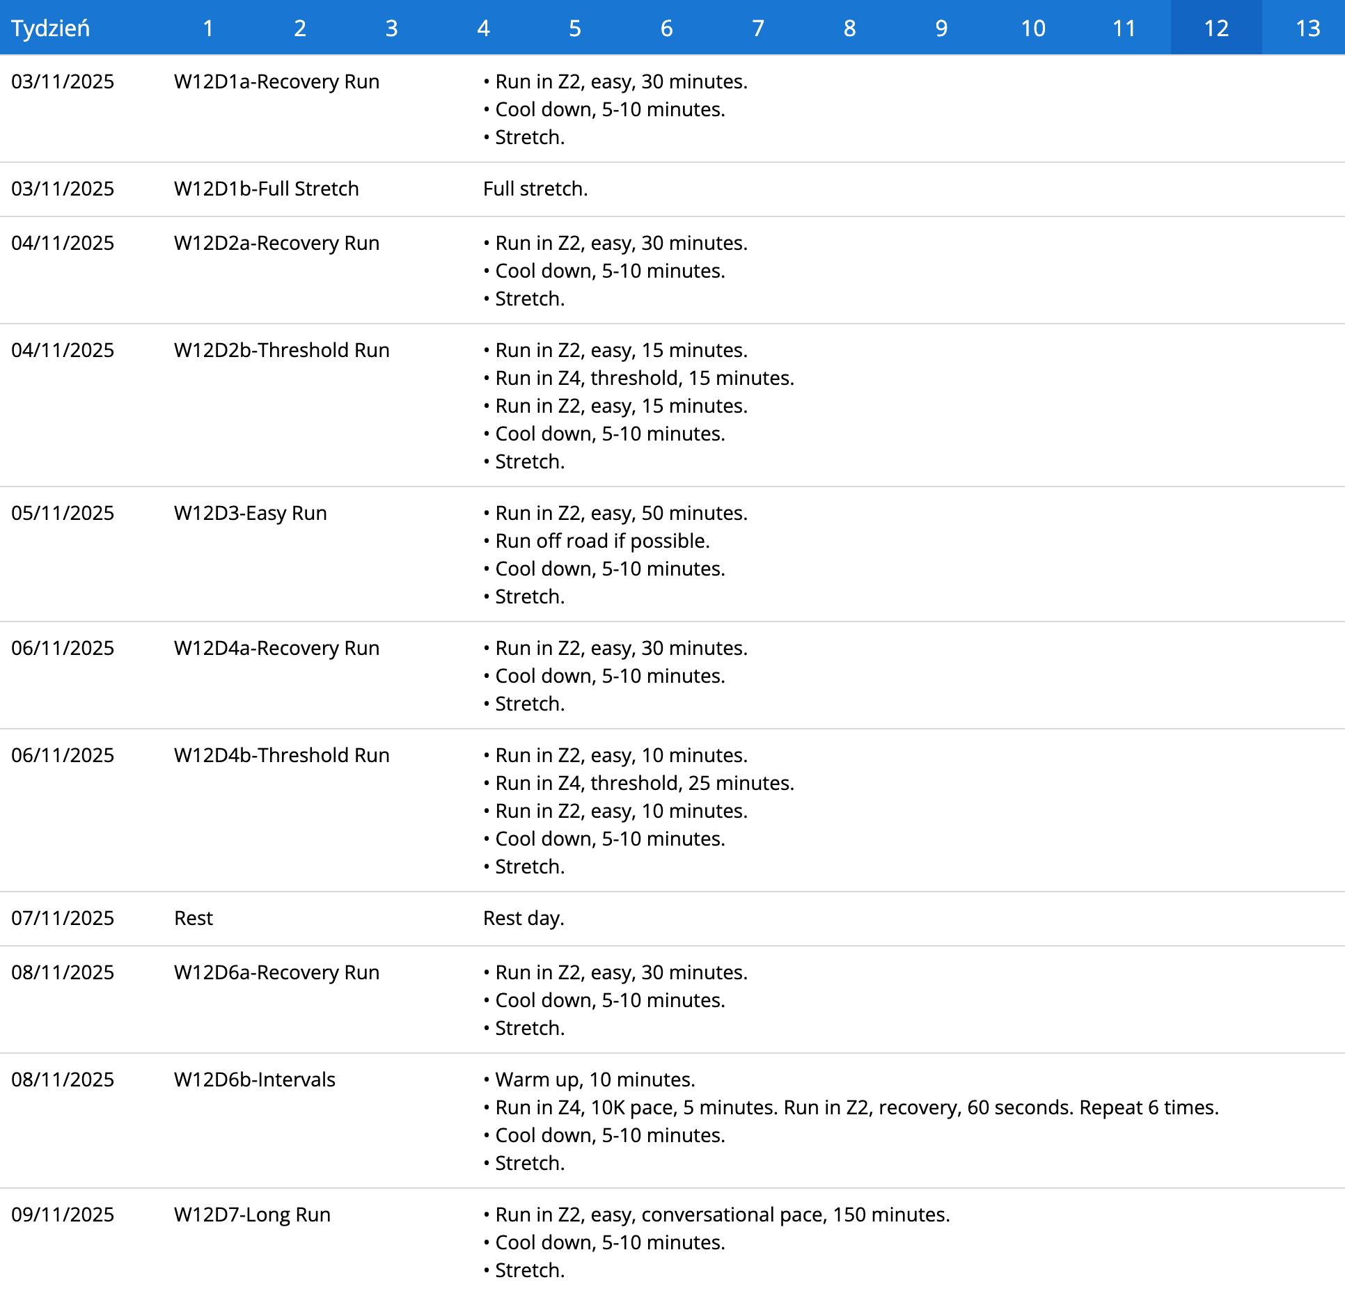Open week 3 training plan
This screenshot has height=1289, width=1345.
391,28
